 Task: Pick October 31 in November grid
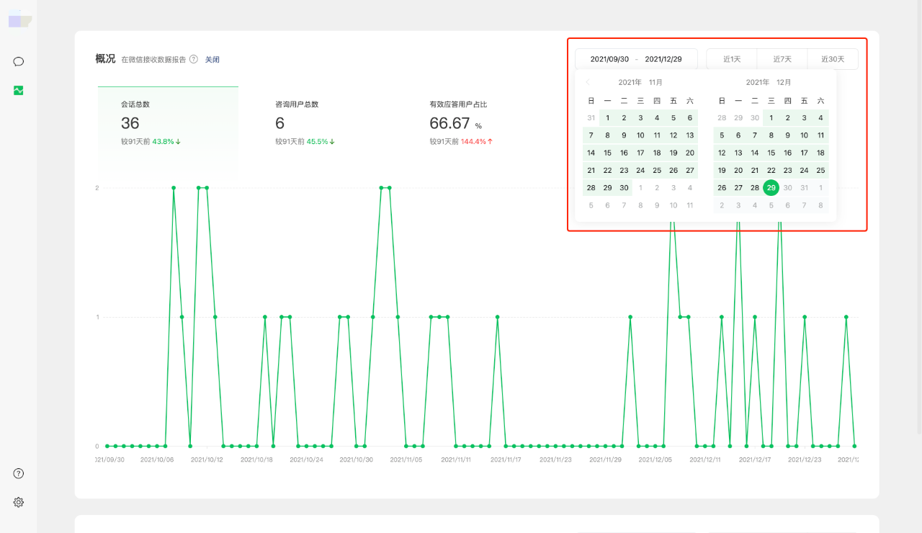[x=591, y=118]
